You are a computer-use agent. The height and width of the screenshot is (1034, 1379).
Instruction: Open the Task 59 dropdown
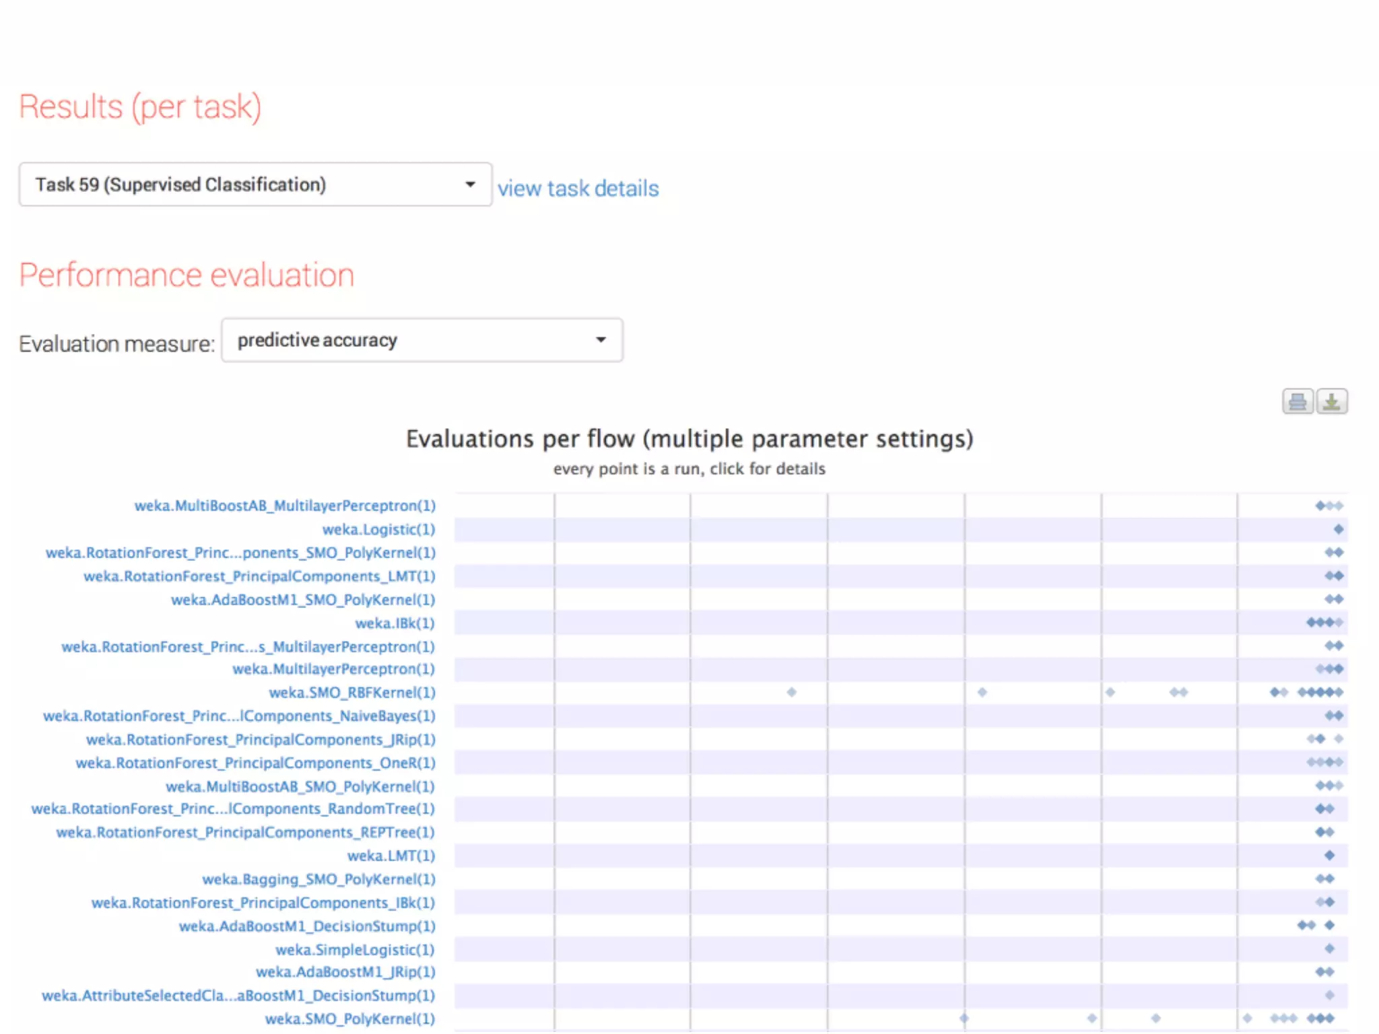[255, 184]
